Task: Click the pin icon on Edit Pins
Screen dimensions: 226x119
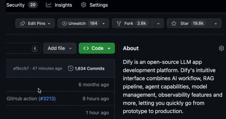Action: pyautogui.click(x=23, y=23)
